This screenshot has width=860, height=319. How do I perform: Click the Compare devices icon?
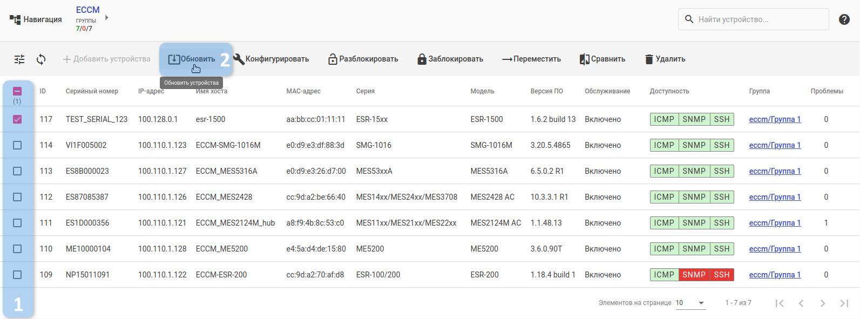click(x=584, y=59)
